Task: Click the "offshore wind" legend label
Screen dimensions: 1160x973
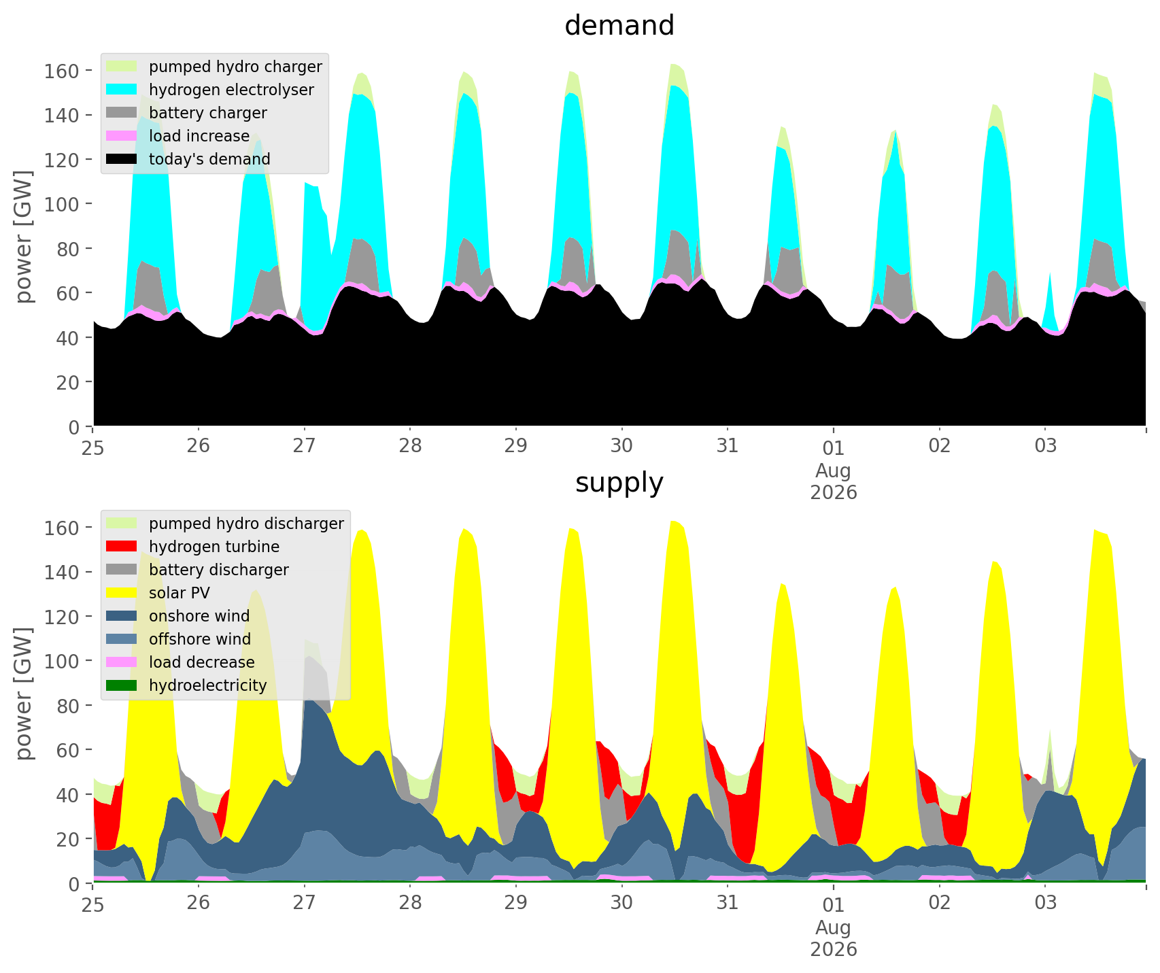Action: tap(200, 639)
